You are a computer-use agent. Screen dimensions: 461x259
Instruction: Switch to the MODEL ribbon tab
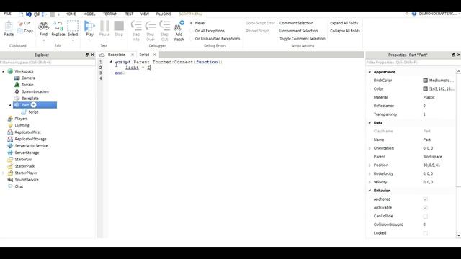[89, 14]
